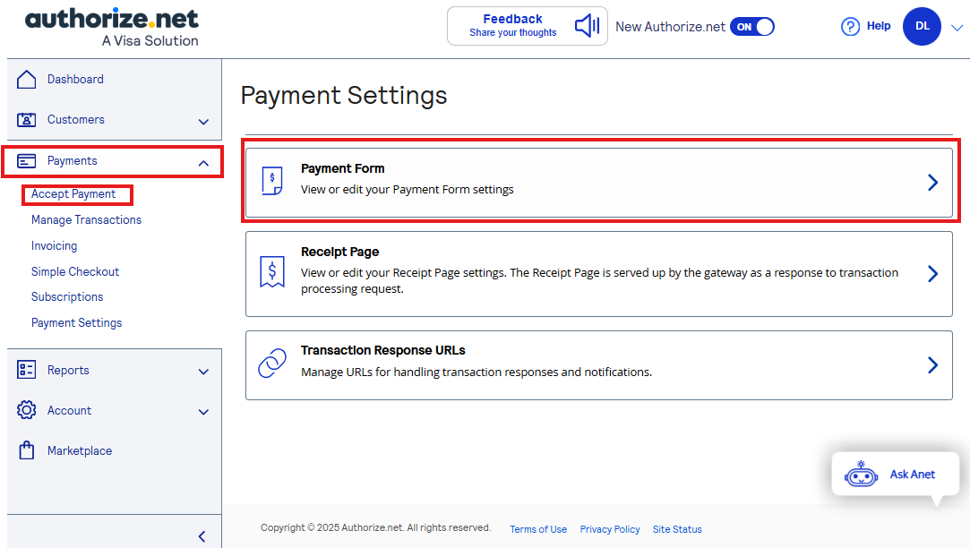Click the Account gear icon
970x548 pixels.
[27, 411]
